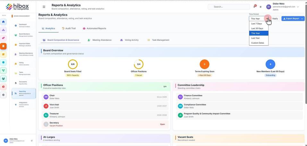Choose Last 7 Days option
This screenshot has width=307, height=146.
point(259,24)
